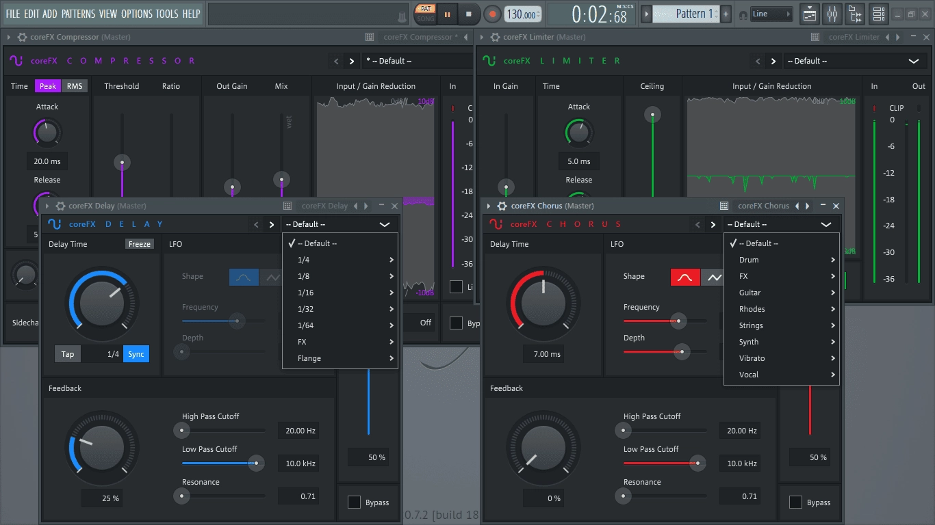Stop playback with the stop button
Viewport: 935px width, 525px height.
coord(469,14)
